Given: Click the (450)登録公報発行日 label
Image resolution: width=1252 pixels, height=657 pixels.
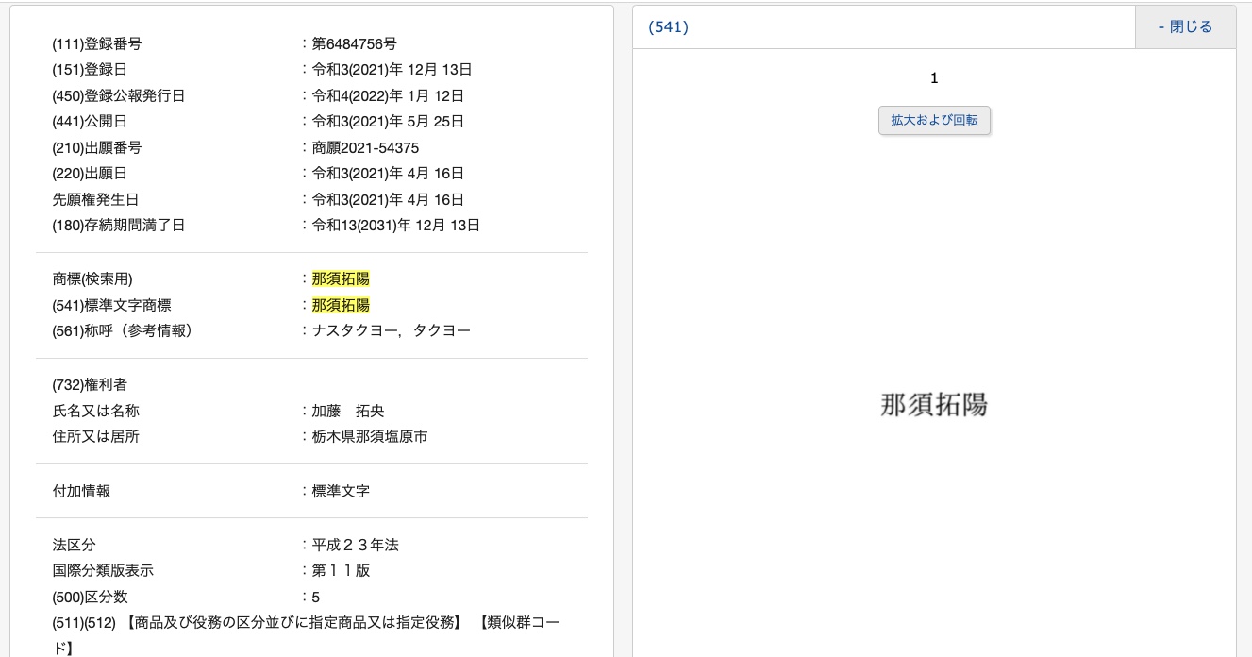Looking at the screenshot, I should coord(119,95).
